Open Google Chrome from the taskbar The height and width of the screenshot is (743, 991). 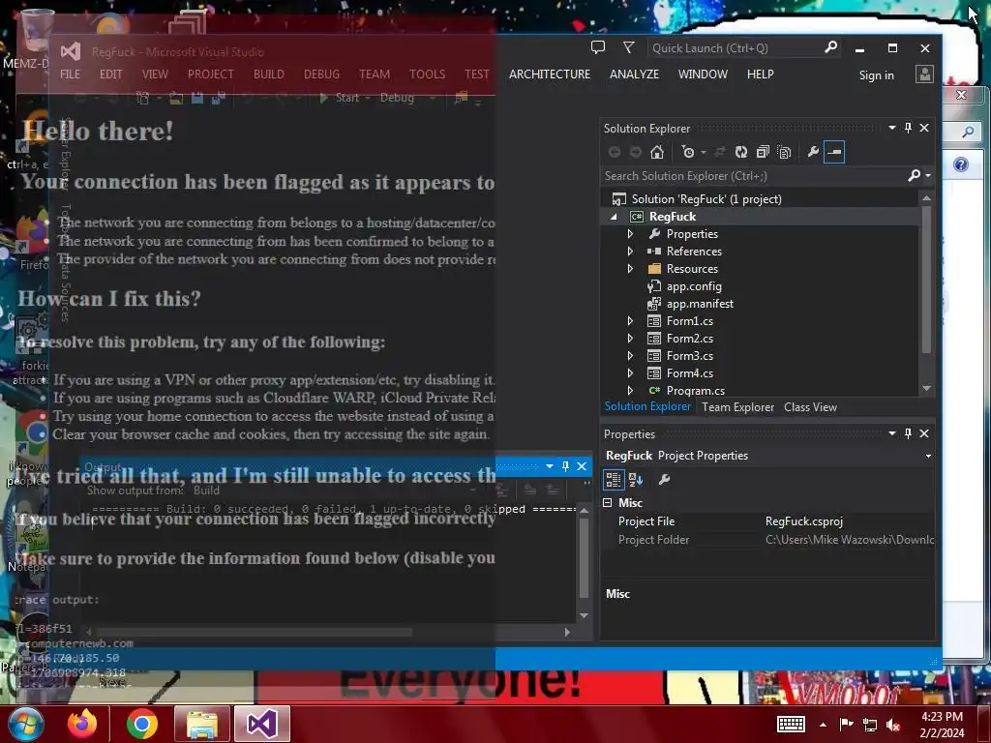[141, 724]
